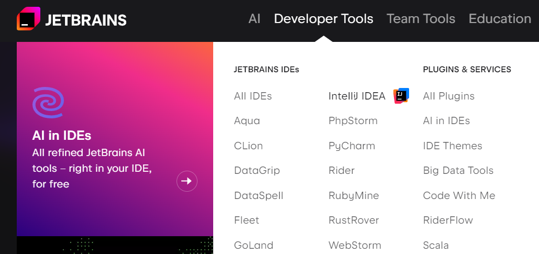Viewport: 539px width, 254px height.
Task: Click the 'All refined JetBrains AI' banner description
Action: (x=92, y=168)
